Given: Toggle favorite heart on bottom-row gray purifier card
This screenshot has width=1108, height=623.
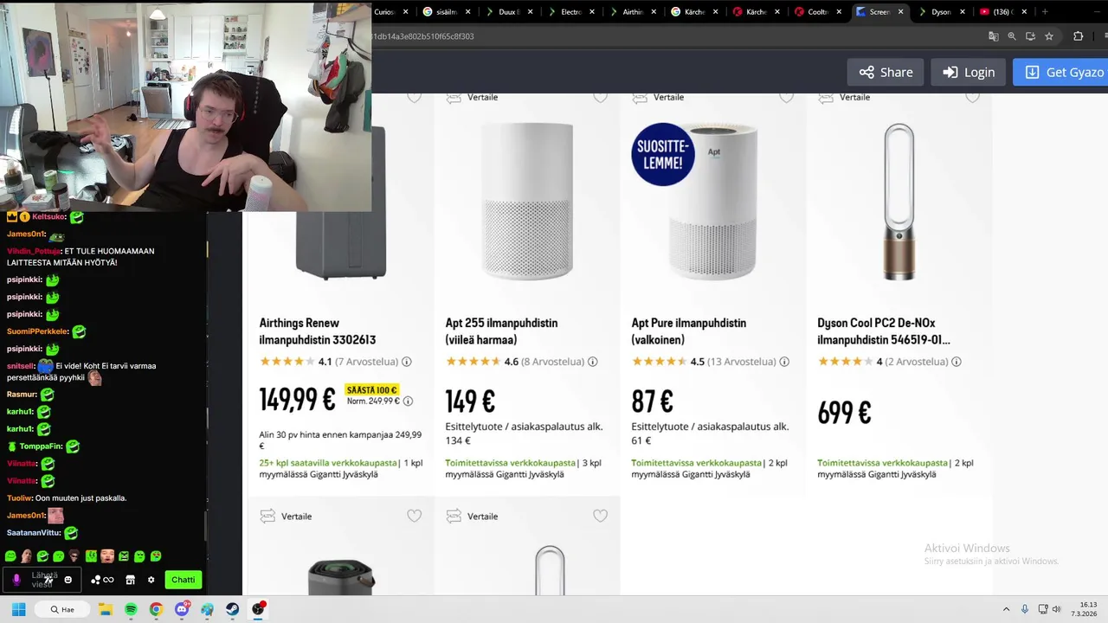Looking at the screenshot, I should tap(414, 516).
